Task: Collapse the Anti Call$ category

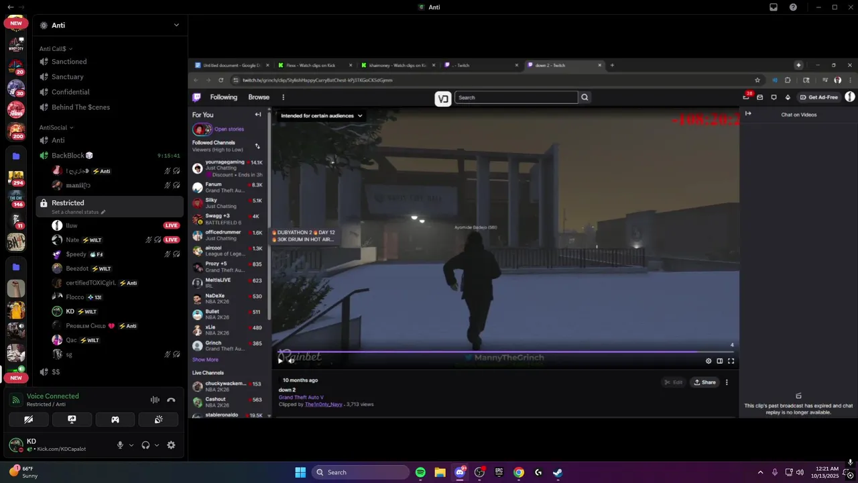Action: [56, 48]
